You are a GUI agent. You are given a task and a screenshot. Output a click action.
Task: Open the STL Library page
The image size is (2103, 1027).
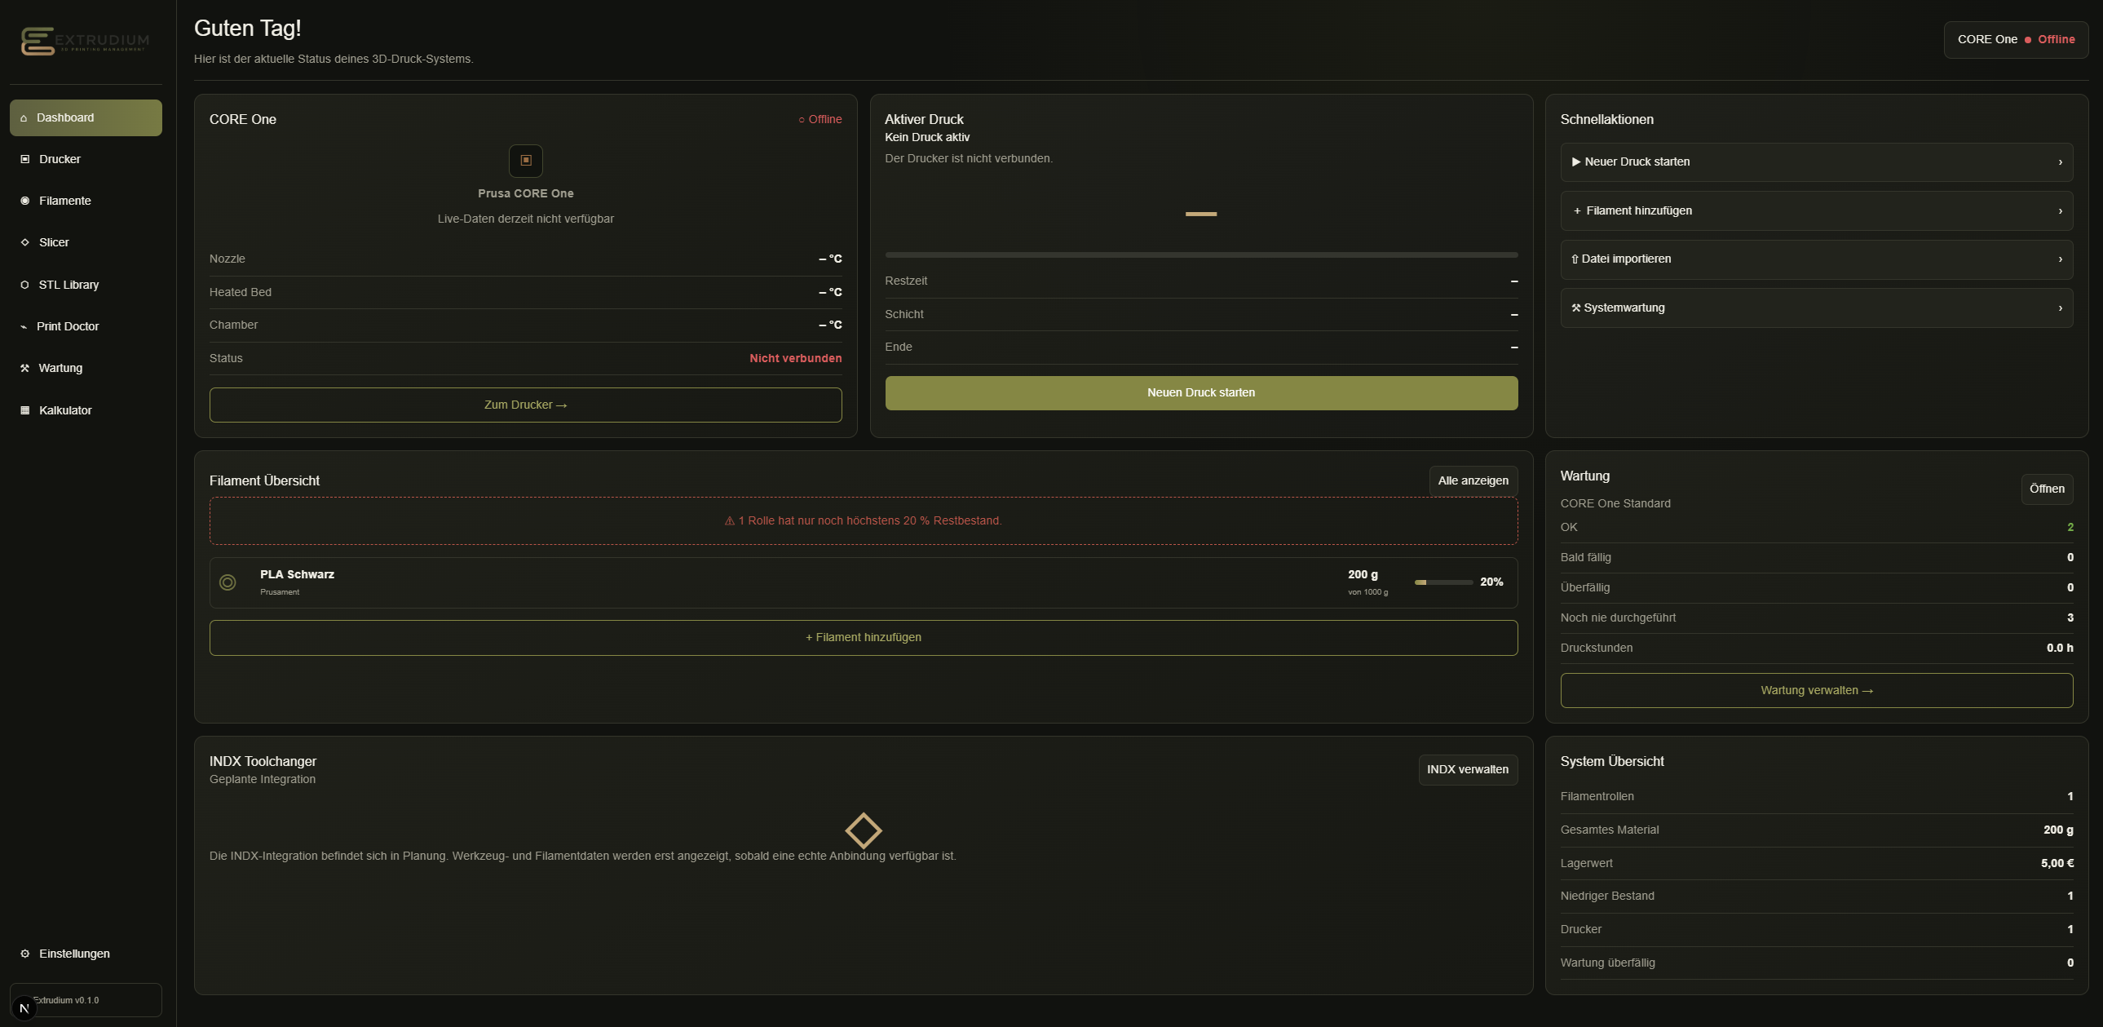coord(86,285)
